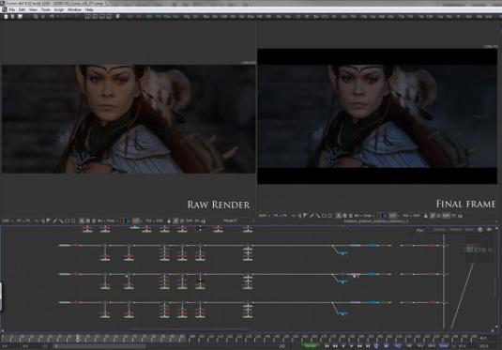
Task: Toggle the MB motion blur button
Action: 409,346
